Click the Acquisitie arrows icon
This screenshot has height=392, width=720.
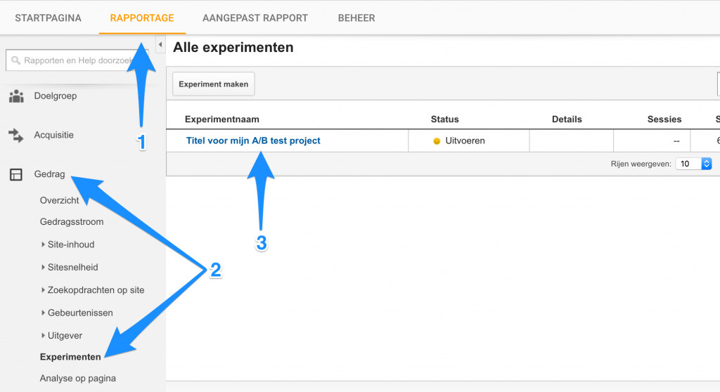pyautogui.click(x=15, y=136)
